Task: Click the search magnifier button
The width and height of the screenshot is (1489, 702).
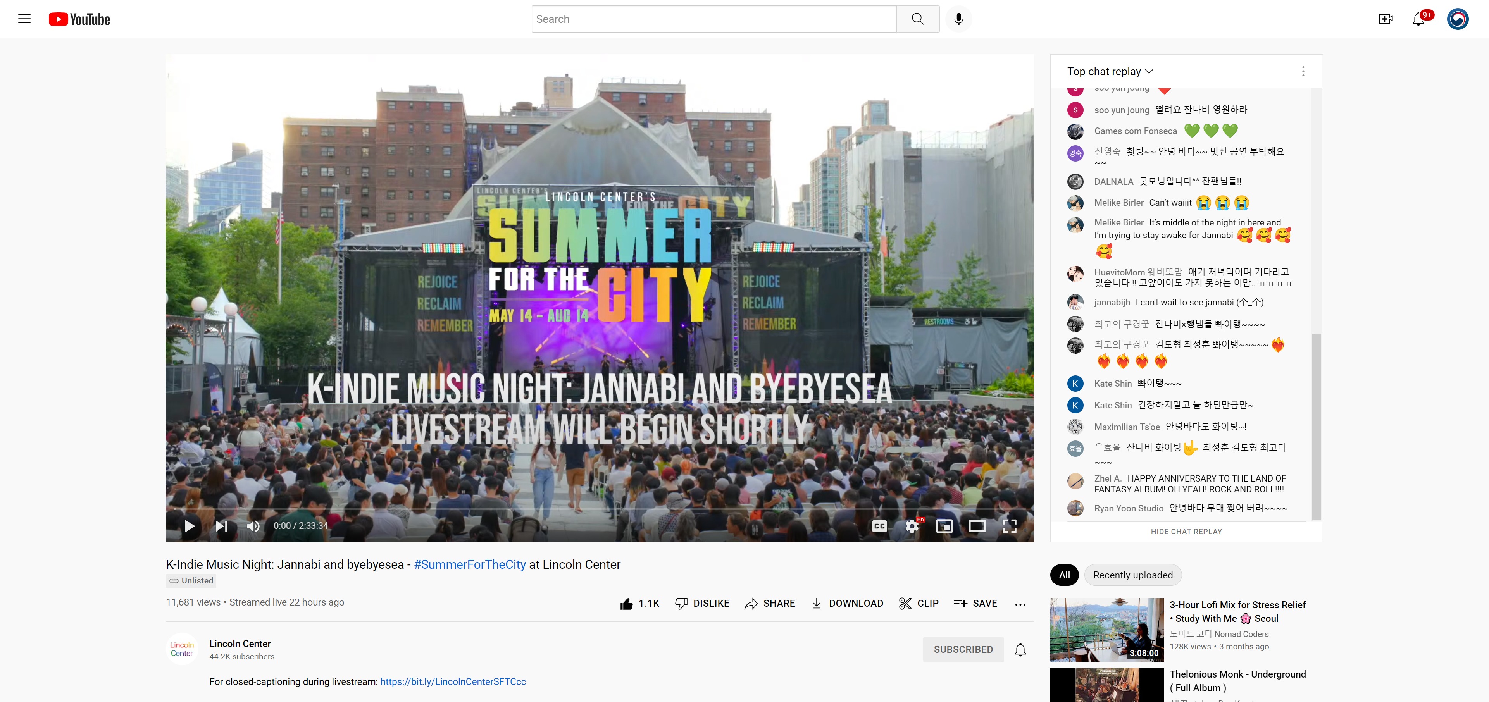Action: (x=917, y=19)
